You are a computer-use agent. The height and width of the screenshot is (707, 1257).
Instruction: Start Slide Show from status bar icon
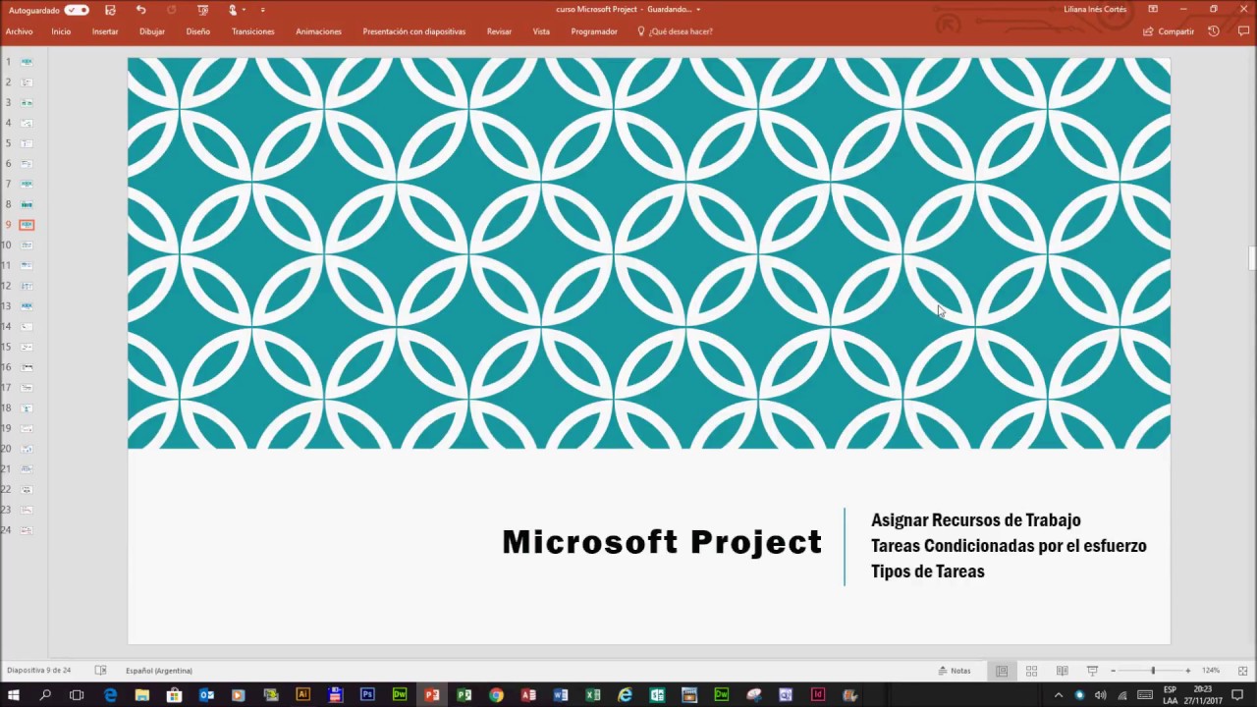tap(1092, 671)
